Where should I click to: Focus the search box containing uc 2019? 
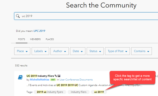tap(86, 16)
